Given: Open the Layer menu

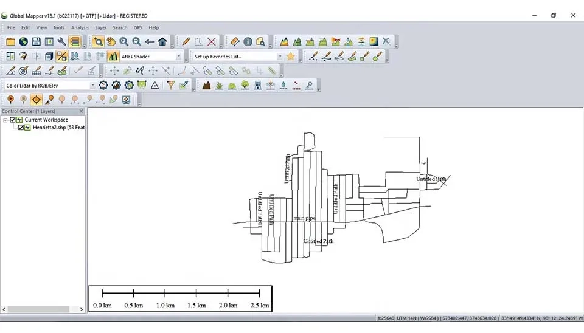Looking at the screenshot, I should point(100,27).
